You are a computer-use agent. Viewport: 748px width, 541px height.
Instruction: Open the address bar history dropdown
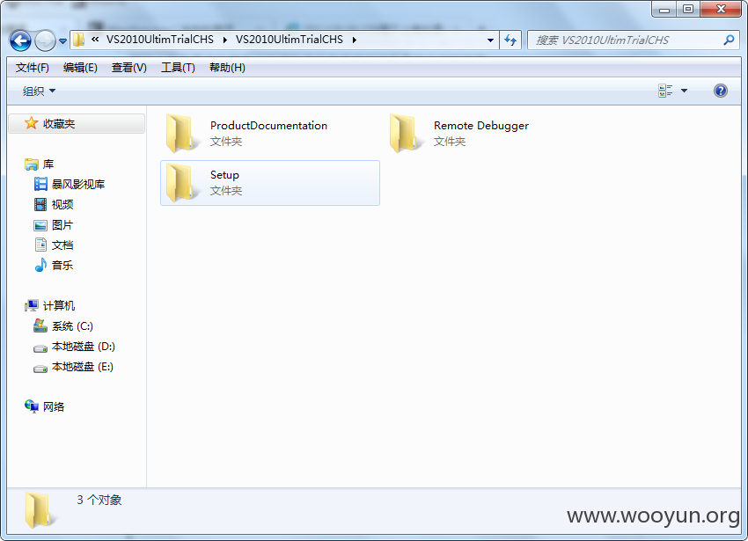[x=490, y=40]
